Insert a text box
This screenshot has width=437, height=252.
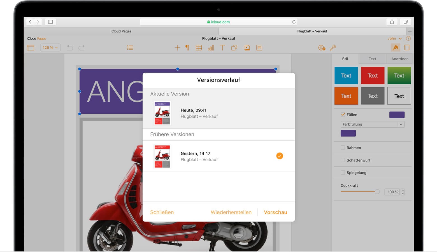tap(222, 48)
